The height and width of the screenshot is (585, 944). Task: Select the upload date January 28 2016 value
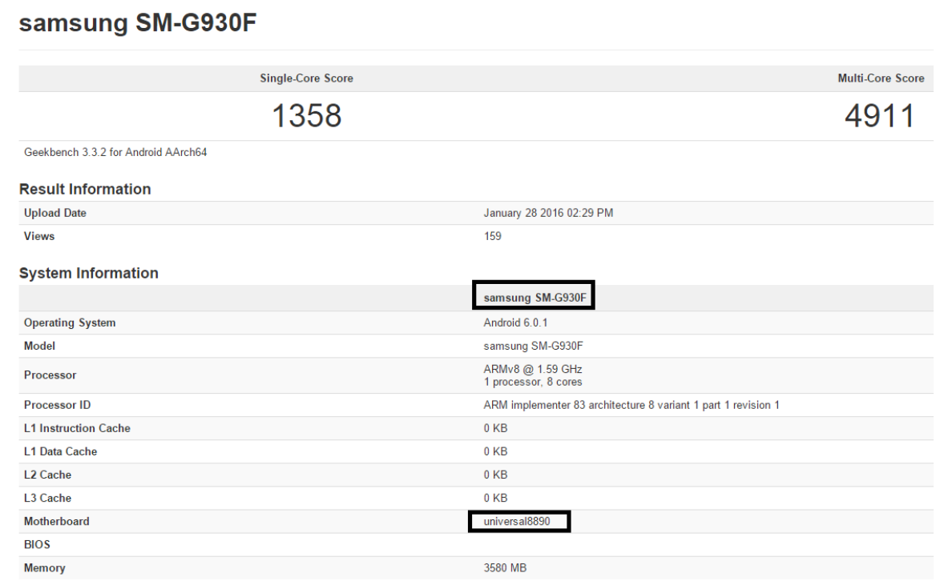click(x=548, y=213)
